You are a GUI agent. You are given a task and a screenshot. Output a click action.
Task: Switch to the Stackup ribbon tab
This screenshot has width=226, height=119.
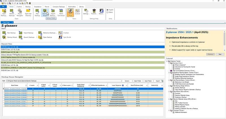pyautogui.click(x=28, y=7)
